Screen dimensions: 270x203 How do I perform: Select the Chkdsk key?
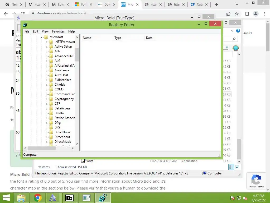[60, 85]
